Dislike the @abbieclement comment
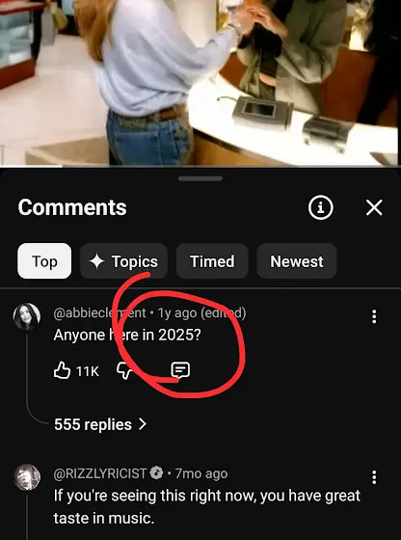The width and height of the screenshot is (401, 540). (124, 370)
